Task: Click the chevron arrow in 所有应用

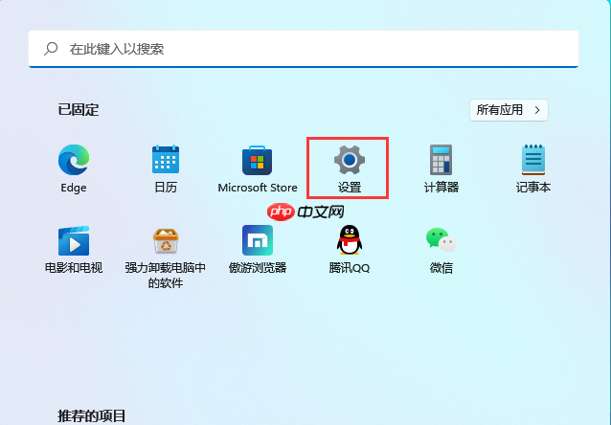Action: pos(537,110)
